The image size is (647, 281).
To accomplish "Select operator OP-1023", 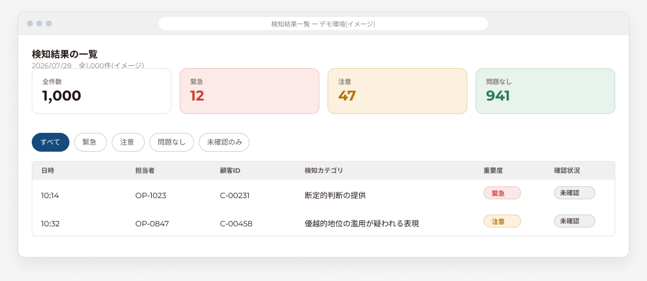I will pos(151,196).
